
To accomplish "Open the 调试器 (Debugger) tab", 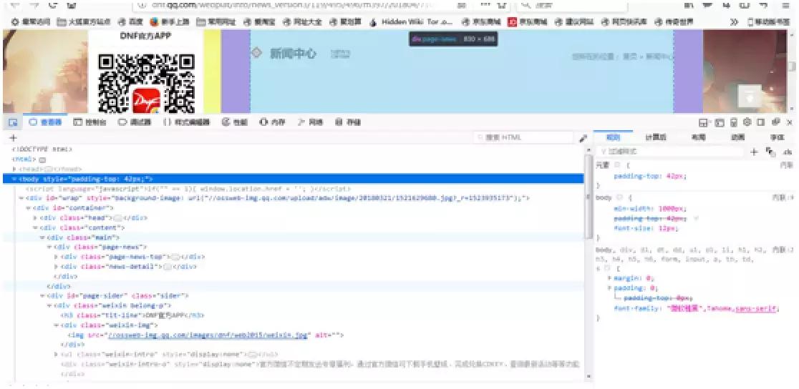I will click(x=135, y=122).
